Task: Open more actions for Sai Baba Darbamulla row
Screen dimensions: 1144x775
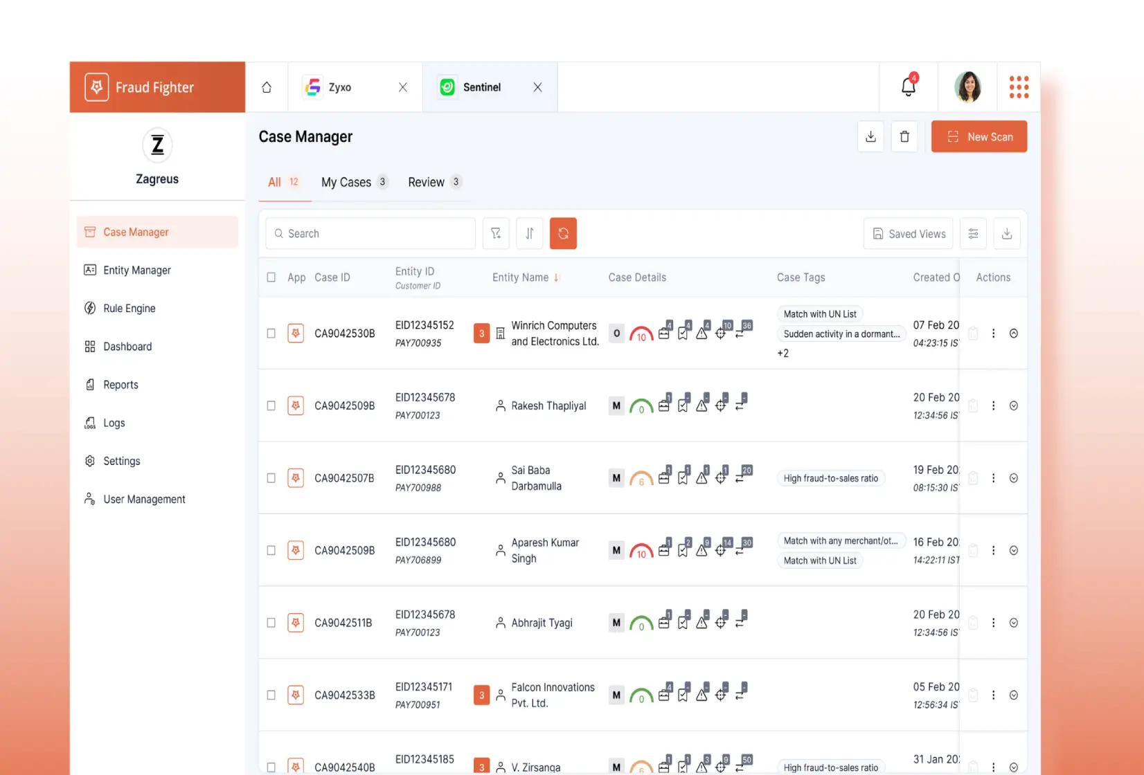Action: (x=993, y=478)
